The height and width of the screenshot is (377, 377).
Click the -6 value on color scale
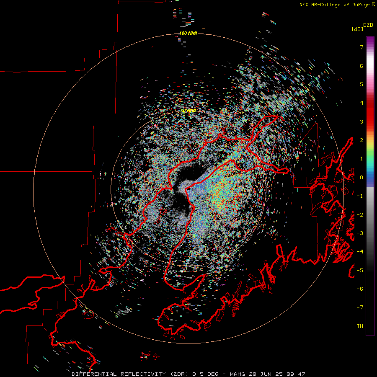click(360, 289)
